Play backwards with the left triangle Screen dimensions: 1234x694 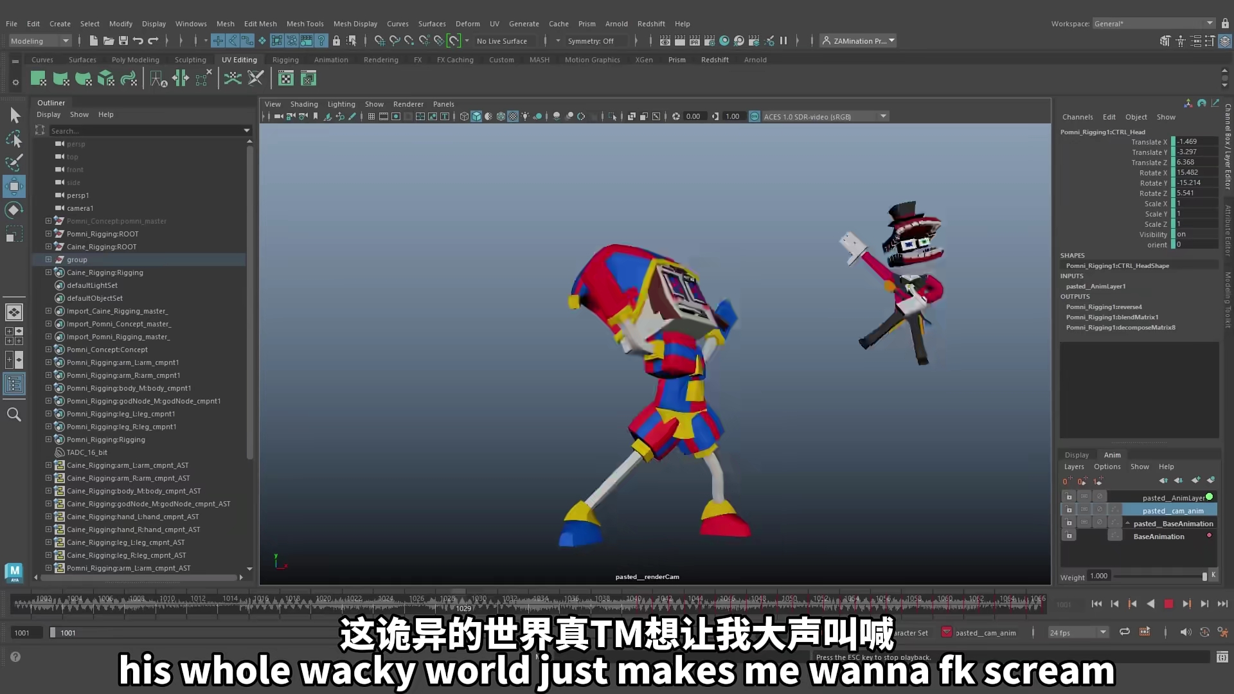point(1150,604)
